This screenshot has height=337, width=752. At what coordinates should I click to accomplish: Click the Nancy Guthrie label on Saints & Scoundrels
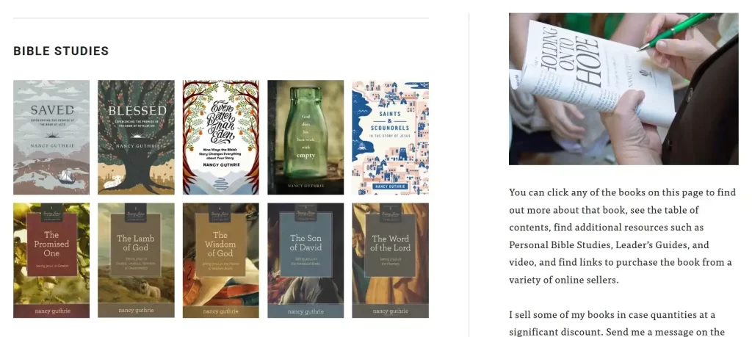coord(391,186)
